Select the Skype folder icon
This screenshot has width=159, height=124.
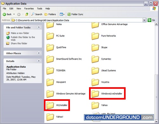click(95, 48)
